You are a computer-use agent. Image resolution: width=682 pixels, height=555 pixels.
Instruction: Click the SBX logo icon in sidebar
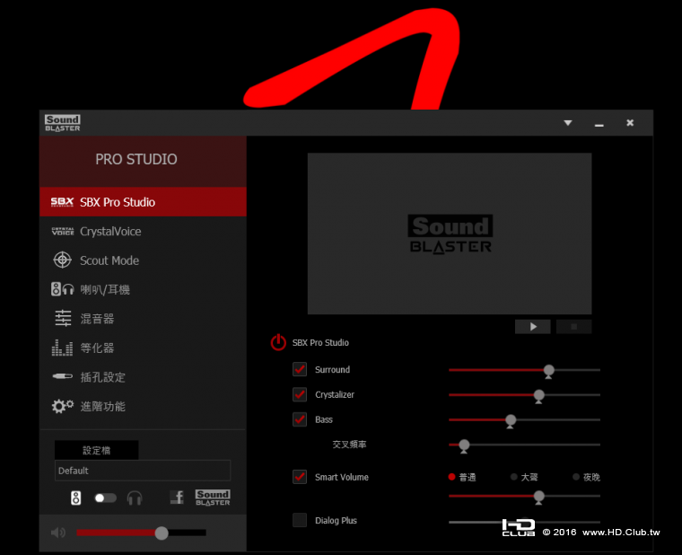point(62,202)
